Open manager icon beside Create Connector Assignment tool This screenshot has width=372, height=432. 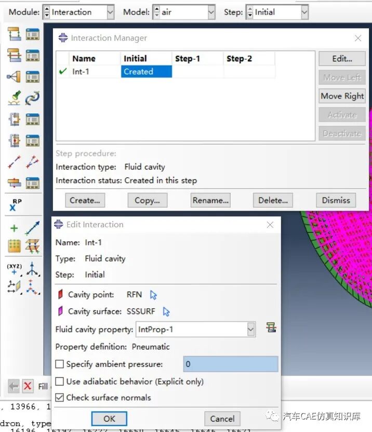(x=33, y=140)
